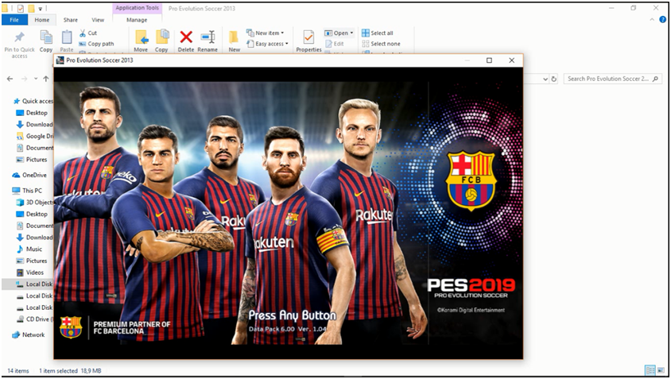This screenshot has width=671, height=379.
Task: Switch to the View tab
Action: pos(98,20)
